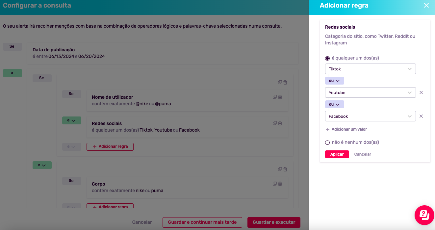Open the Facebook dropdown
Image resolution: width=435 pixels, height=230 pixels.
pyautogui.click(x=371, y=116)
